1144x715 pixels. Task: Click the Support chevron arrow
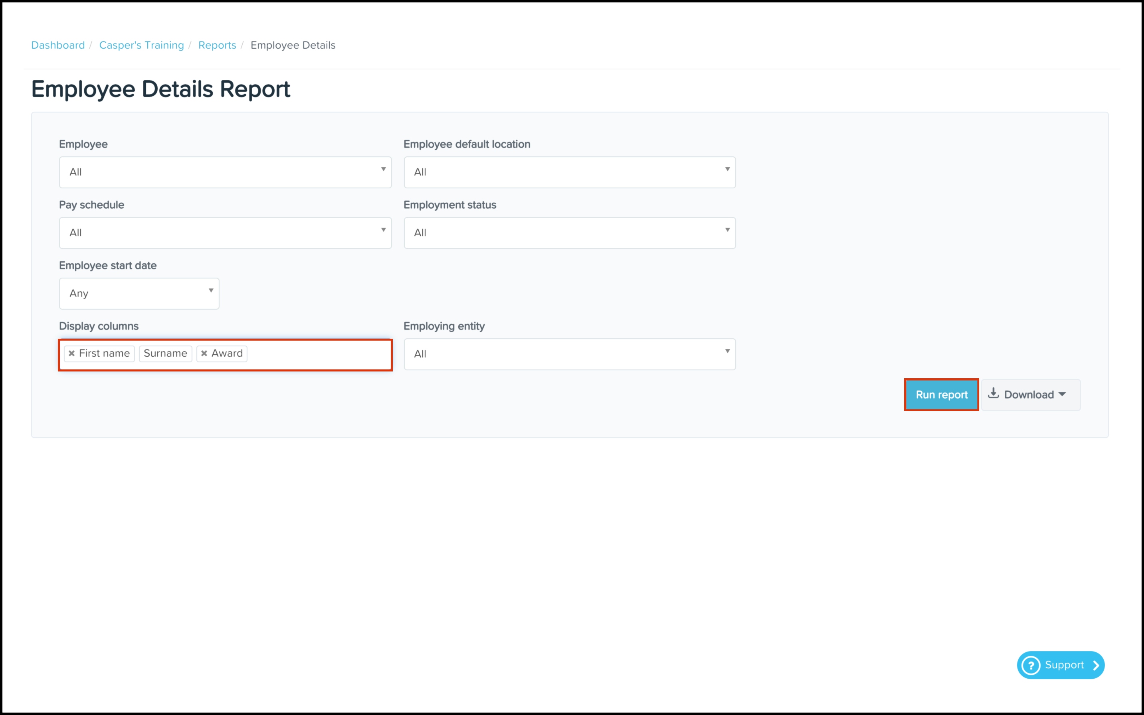tap(1096, 666)
